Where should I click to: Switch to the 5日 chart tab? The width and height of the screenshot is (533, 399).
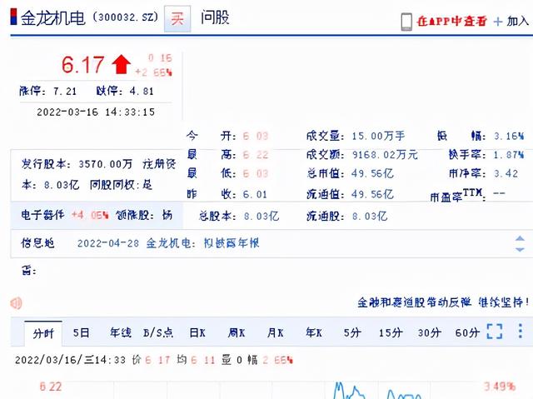(82, 332)
